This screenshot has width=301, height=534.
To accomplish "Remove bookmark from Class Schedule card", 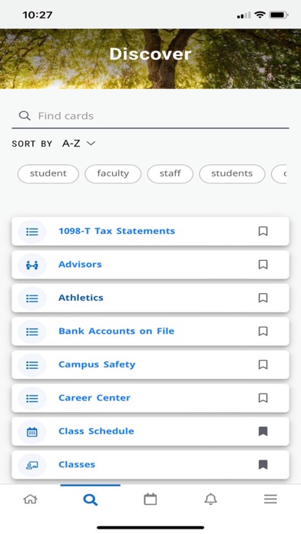I will point(263,431).
